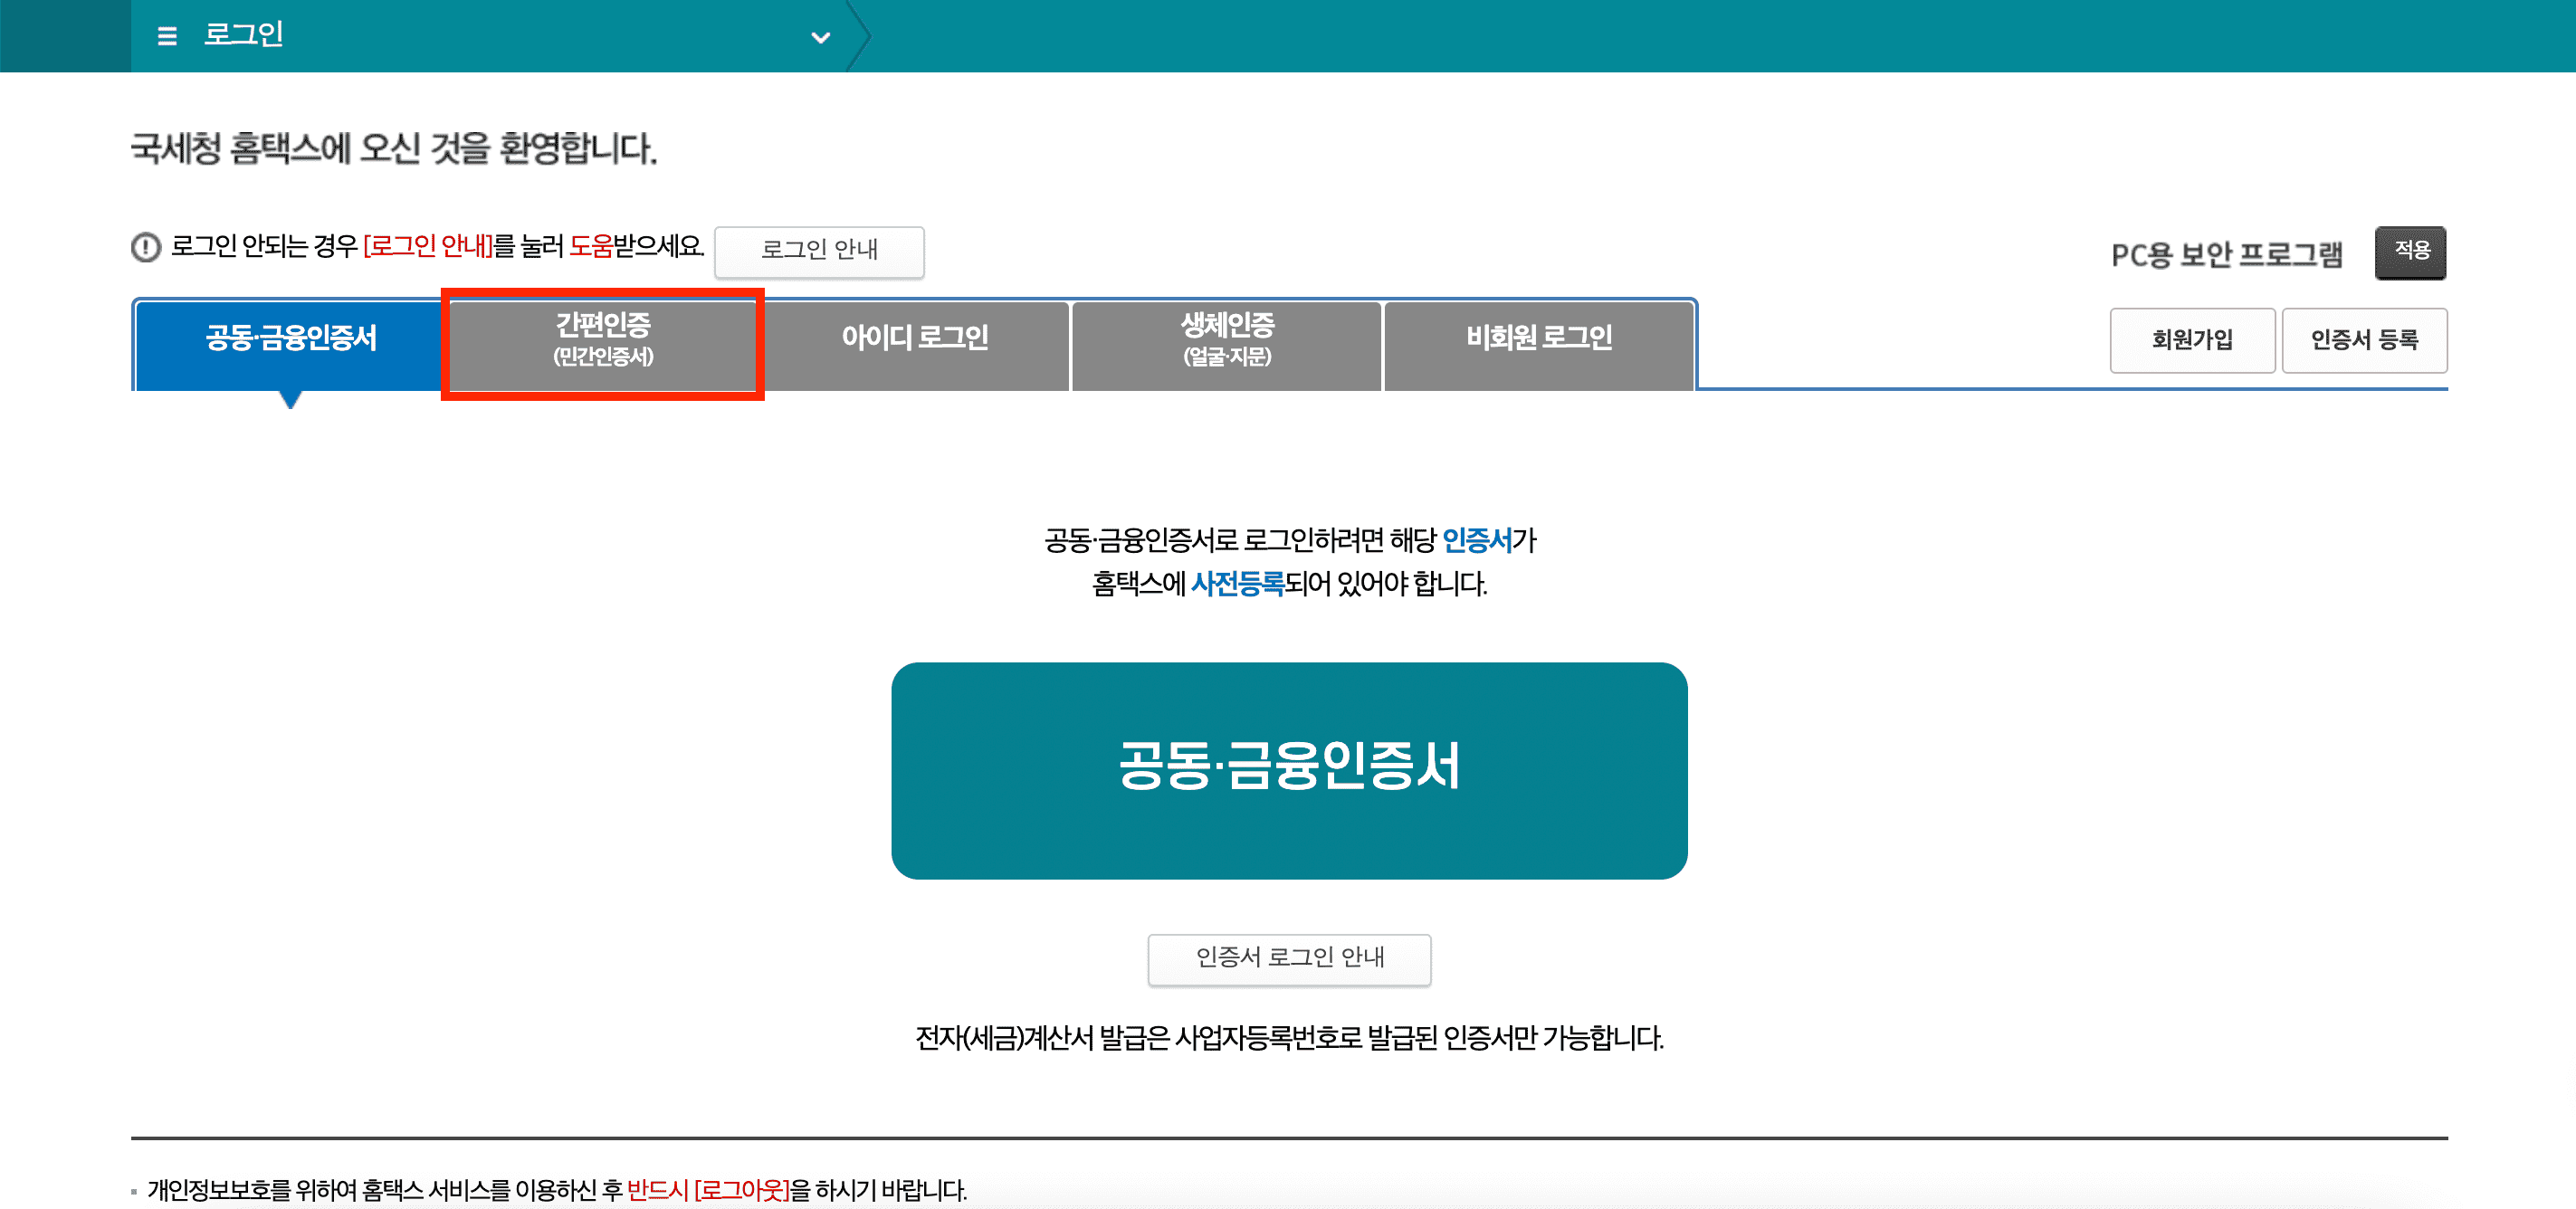The image size is (2576, 1209).
Task: Open the 로그인 안내 button
Action: [x=818, y=250]
